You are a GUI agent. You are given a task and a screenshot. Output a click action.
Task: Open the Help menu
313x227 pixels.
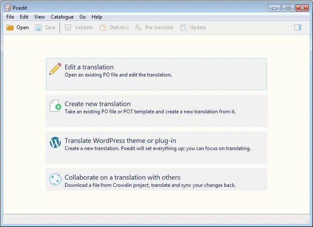pyautogui.click(x=97, y=17)
